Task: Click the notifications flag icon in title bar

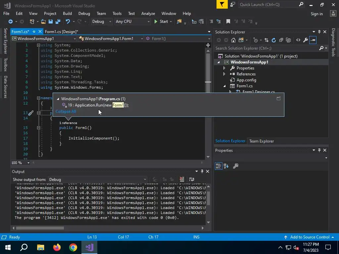Action: coord(222,4)
